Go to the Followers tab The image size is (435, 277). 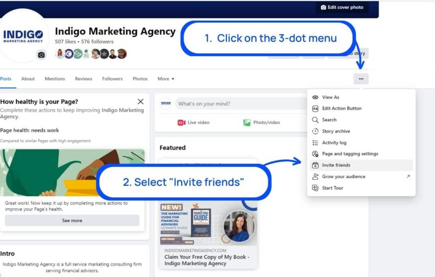(x=112, y=79)
